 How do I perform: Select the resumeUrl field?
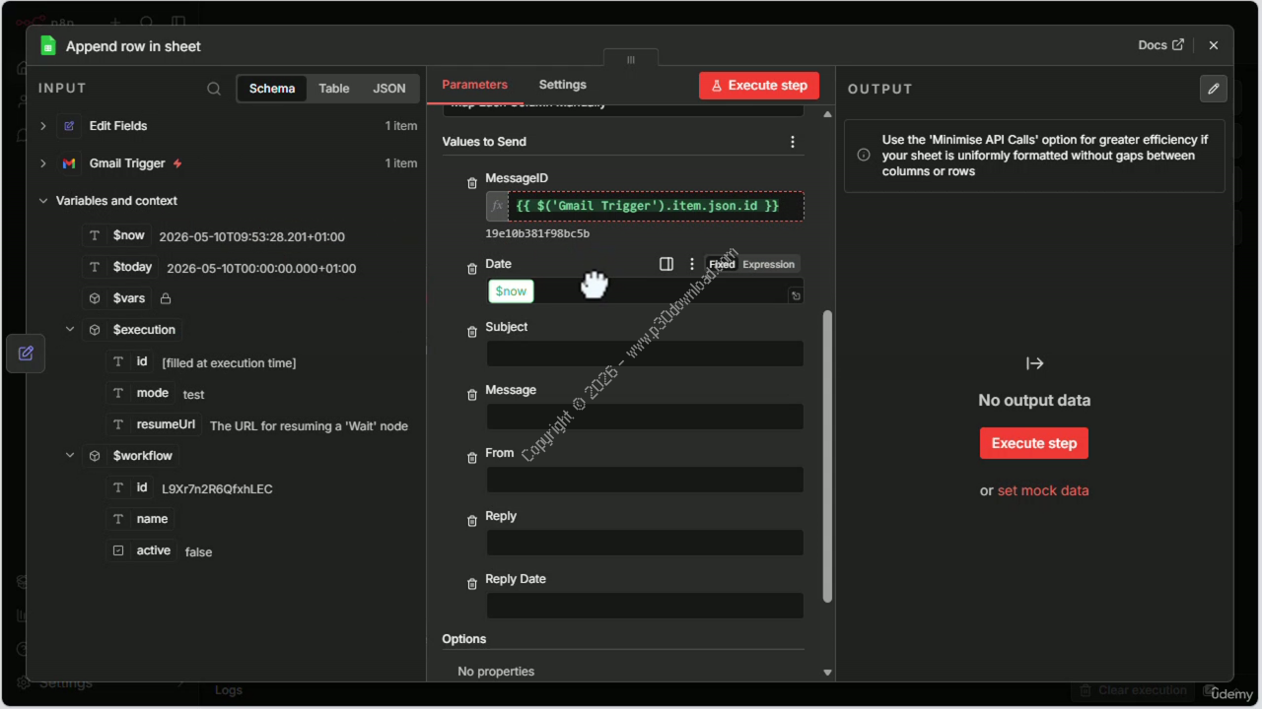coord(155,425)
